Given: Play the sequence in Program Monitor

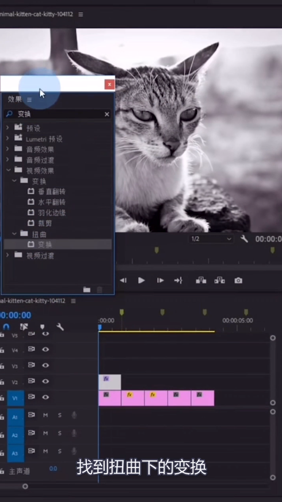Looking at the screenshot, I should [x=141, y=280].
